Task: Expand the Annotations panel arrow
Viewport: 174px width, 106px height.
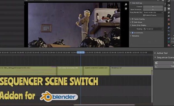Action: click(x=131, y=33)
